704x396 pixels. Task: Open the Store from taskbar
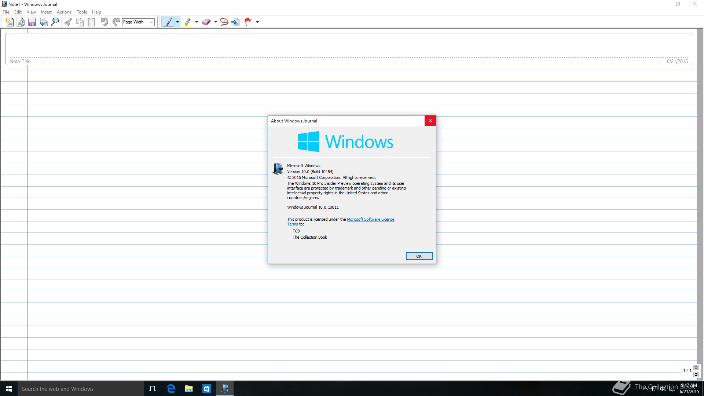[x=207, y=389]
